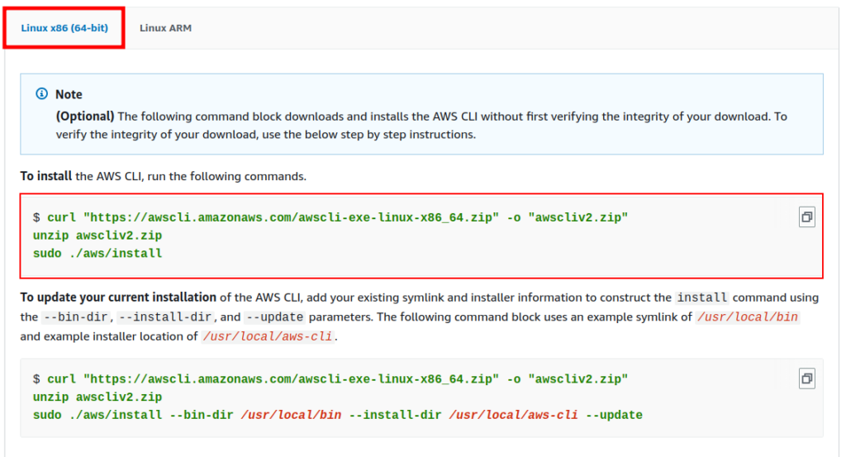This screenshot has height=457, width=846.
Task: Click 'To install' bold text
Action: pyautogui.click(x=46, y=176)
